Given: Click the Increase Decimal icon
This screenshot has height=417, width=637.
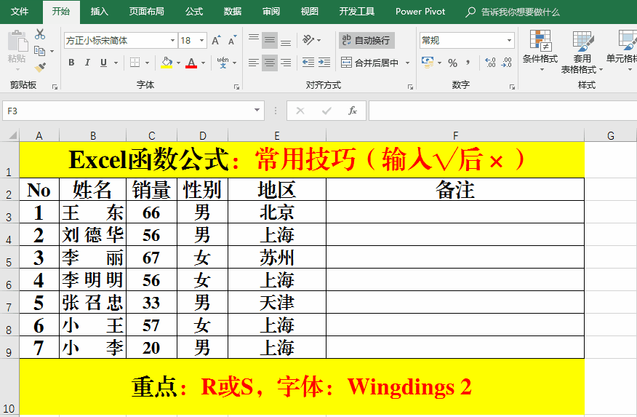Looking at the screenshot, I should point(489,63).
